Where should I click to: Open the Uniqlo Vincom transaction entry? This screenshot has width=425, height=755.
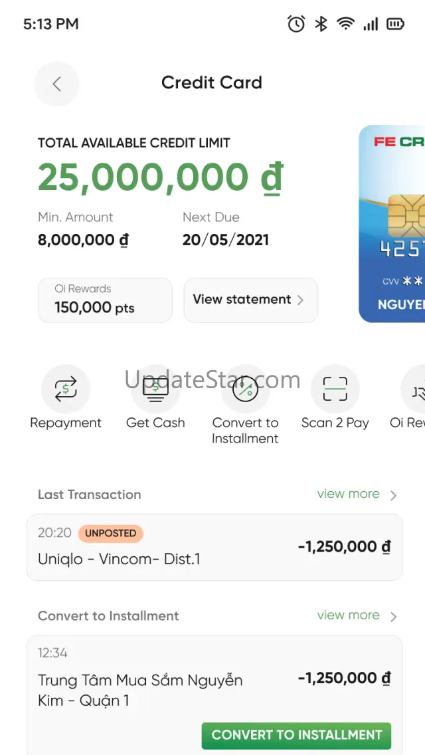coord(214,547)
